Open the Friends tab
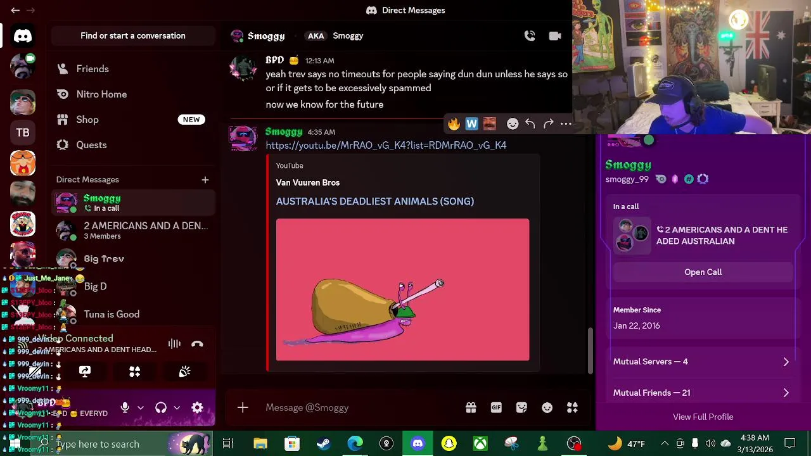The height and width of the screenshot is (456, 811). point(133,69)
